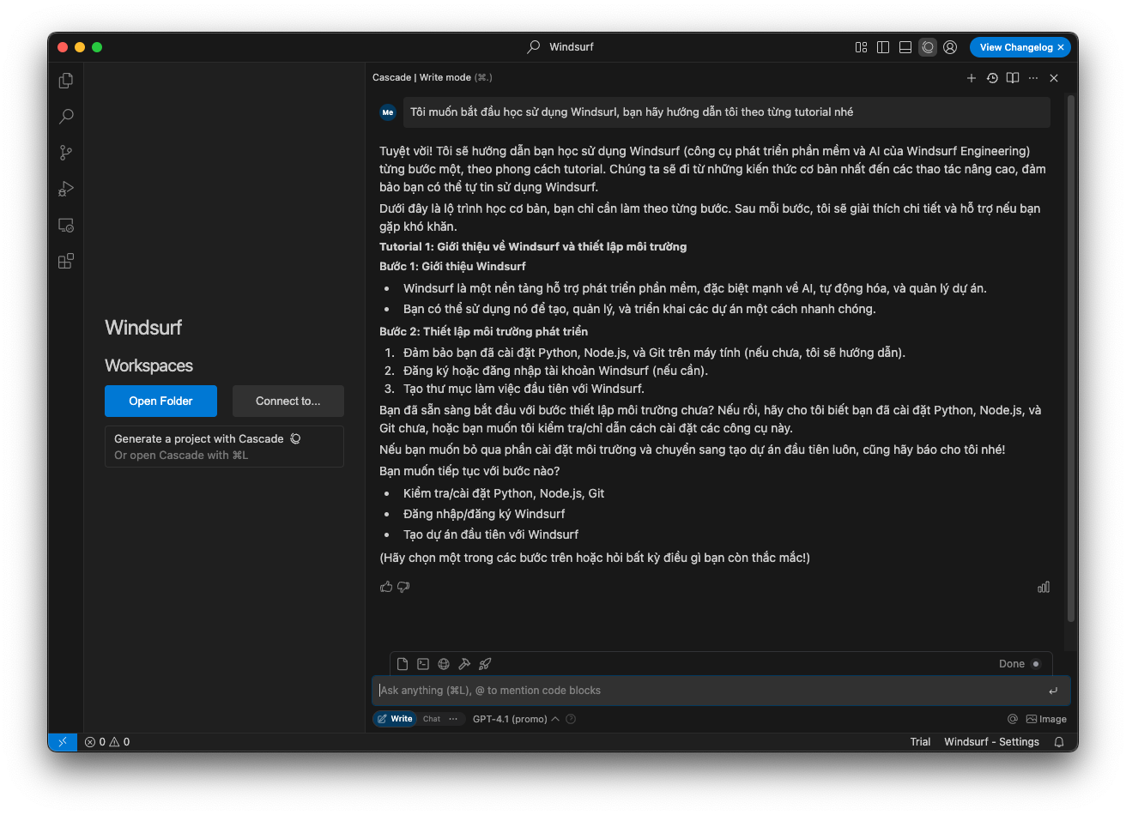The height and width of the screenshot is (815, 1126).
Task: Click Trial in the status bar
Action: pos(920,742)
